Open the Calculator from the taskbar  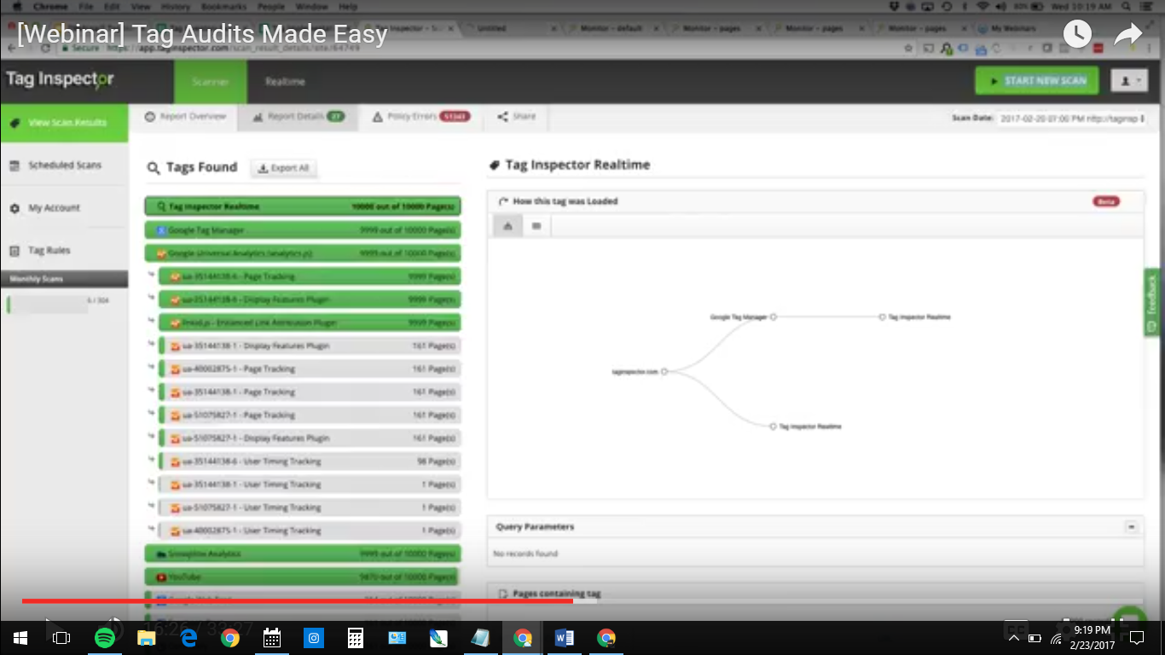356,638
